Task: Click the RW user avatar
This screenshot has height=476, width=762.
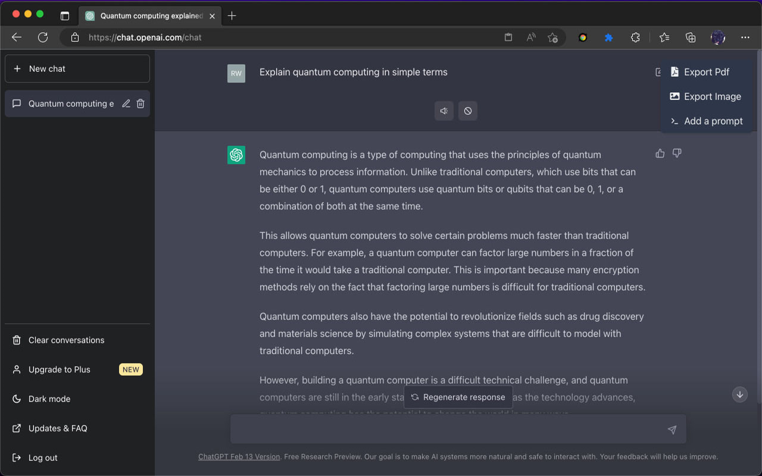Action: tap(236, 74)
